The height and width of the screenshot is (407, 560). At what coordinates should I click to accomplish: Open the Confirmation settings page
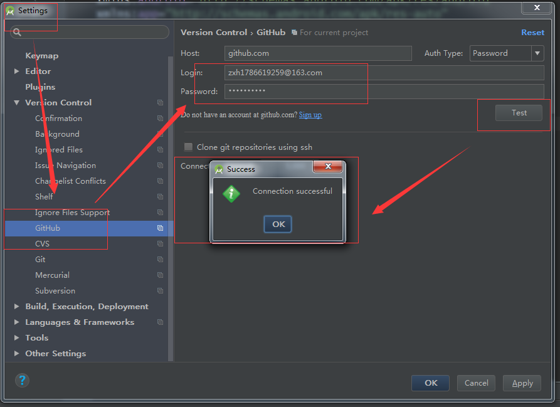click(x=58, y=118)
